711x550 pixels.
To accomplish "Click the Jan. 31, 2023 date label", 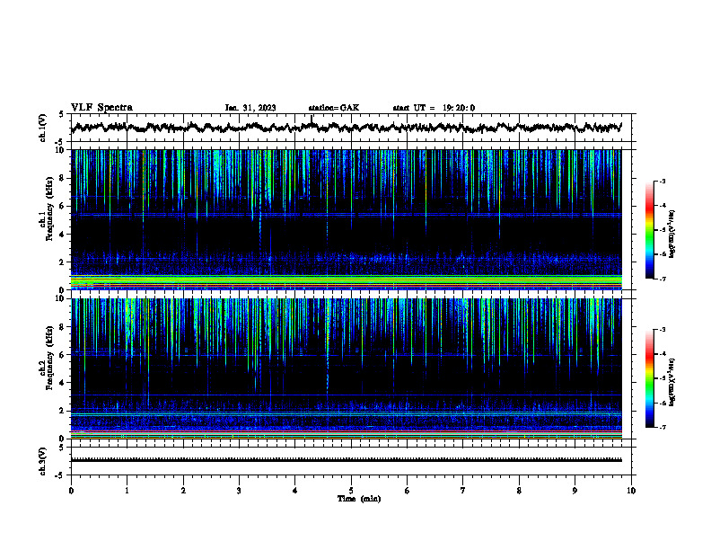I will click(250, 108).
